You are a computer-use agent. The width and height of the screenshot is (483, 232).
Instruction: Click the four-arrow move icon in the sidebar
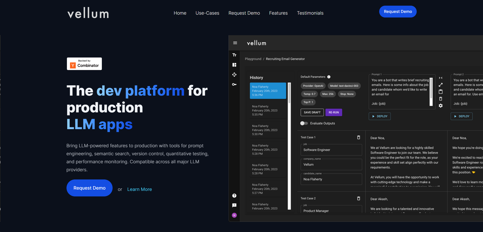pos(234,74)
